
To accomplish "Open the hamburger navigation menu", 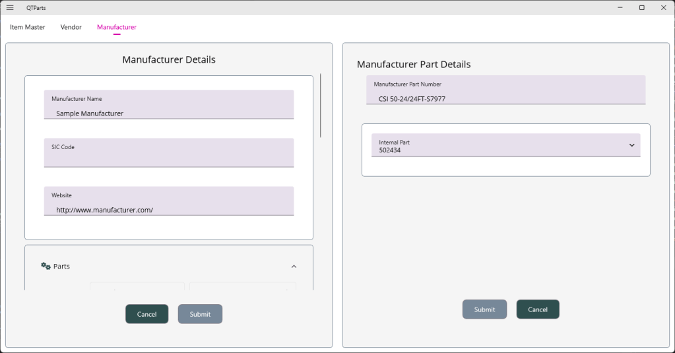I will click(10, 8).
